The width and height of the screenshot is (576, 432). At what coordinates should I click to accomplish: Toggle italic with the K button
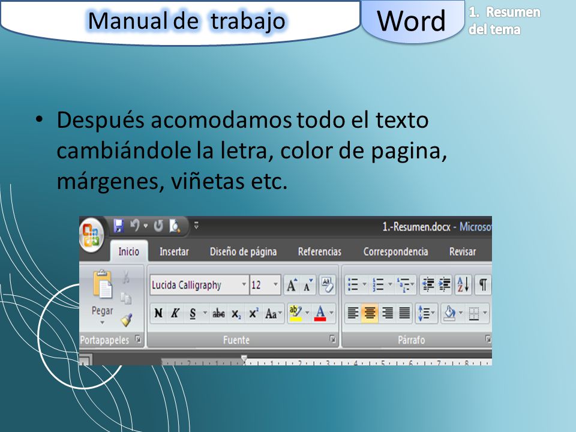pyautogui.click(x=175, y=313)
